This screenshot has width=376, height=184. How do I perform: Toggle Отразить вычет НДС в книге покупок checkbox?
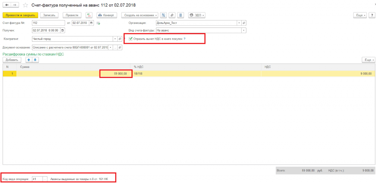130,38
